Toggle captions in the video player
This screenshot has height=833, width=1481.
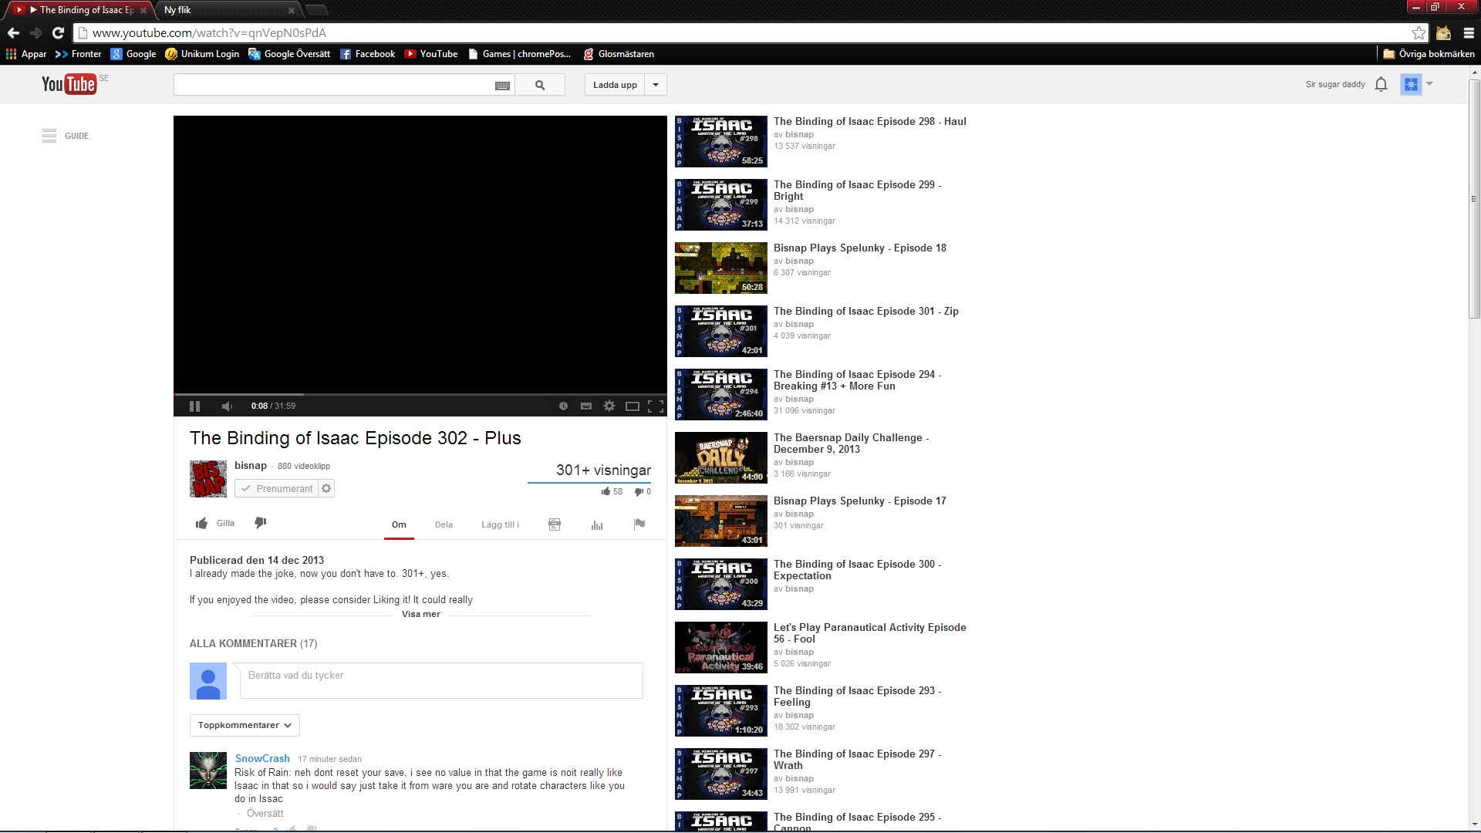point(586,406)
